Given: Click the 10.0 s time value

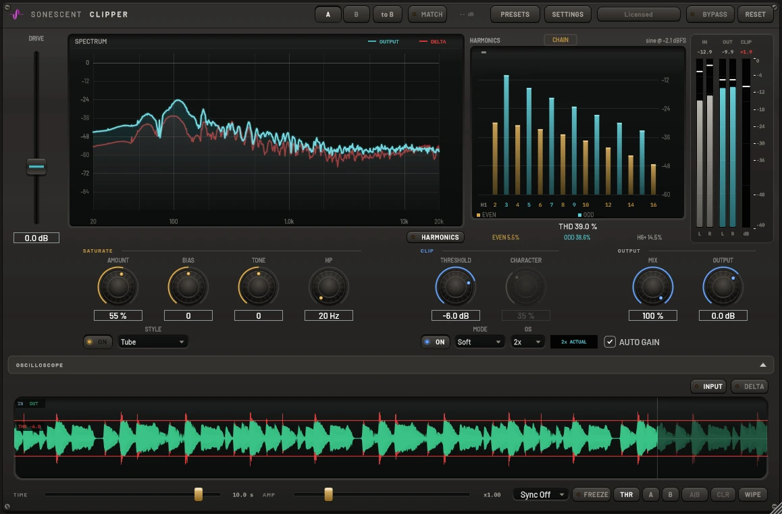Looking at the screenshot, I should (x=243, y=495).
